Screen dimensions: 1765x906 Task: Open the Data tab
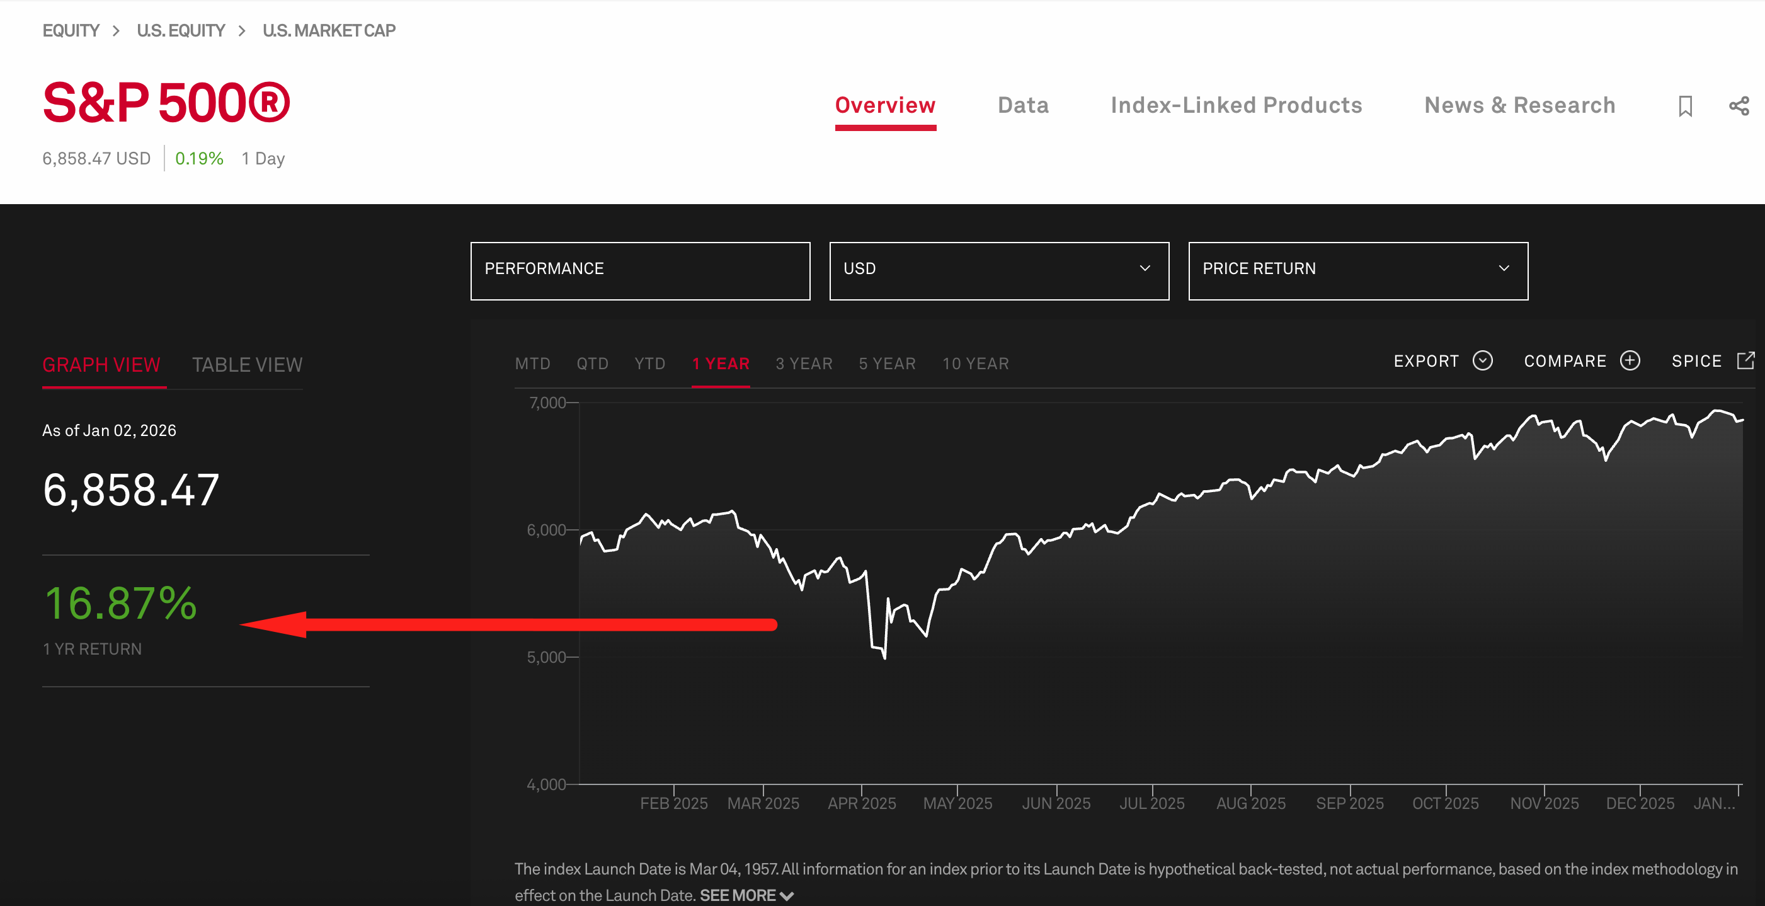pos(1023,106)
